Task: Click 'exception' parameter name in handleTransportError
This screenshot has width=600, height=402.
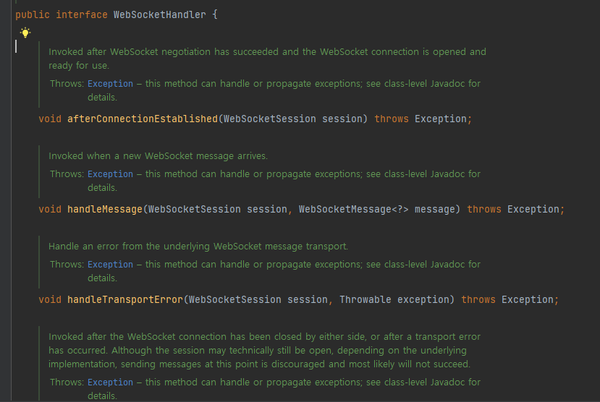Action: pos(423,299)
